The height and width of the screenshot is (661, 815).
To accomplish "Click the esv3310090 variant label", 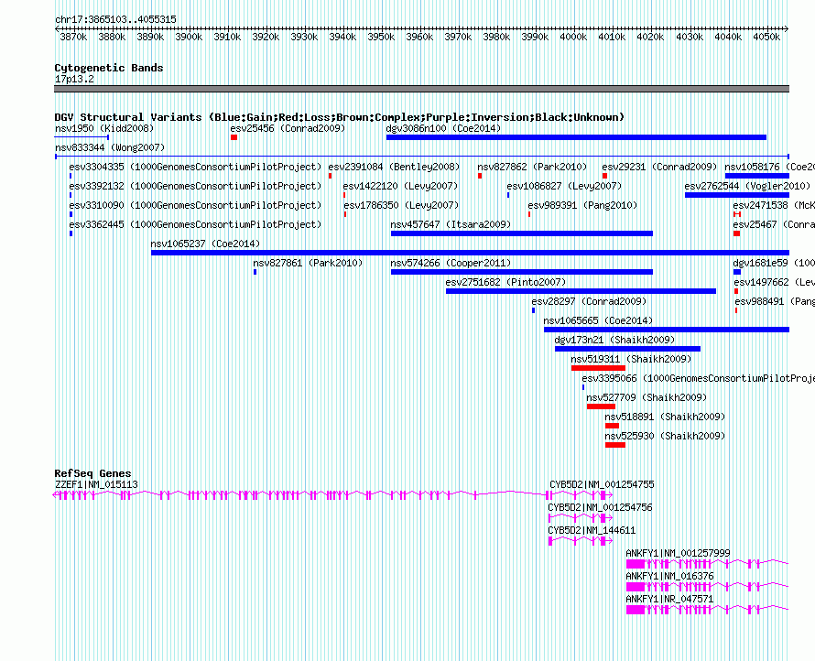I will coord(195,205).
